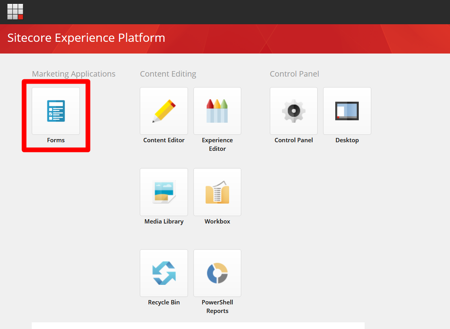Click the "Recycle Bin" label

tap(164, 302)
